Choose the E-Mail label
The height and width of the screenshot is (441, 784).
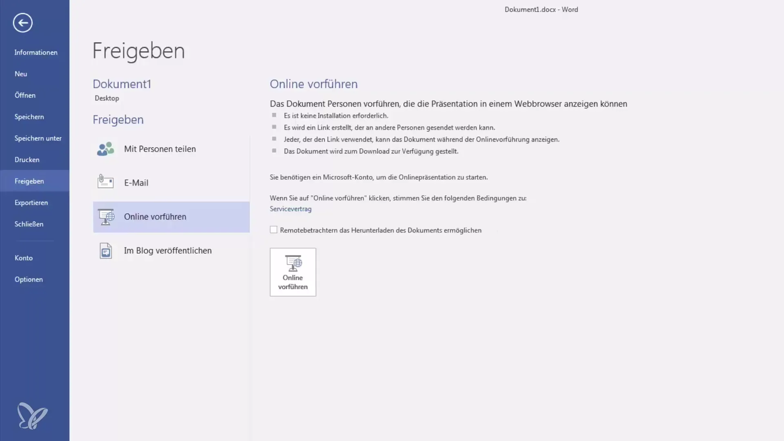pos(136,183)
